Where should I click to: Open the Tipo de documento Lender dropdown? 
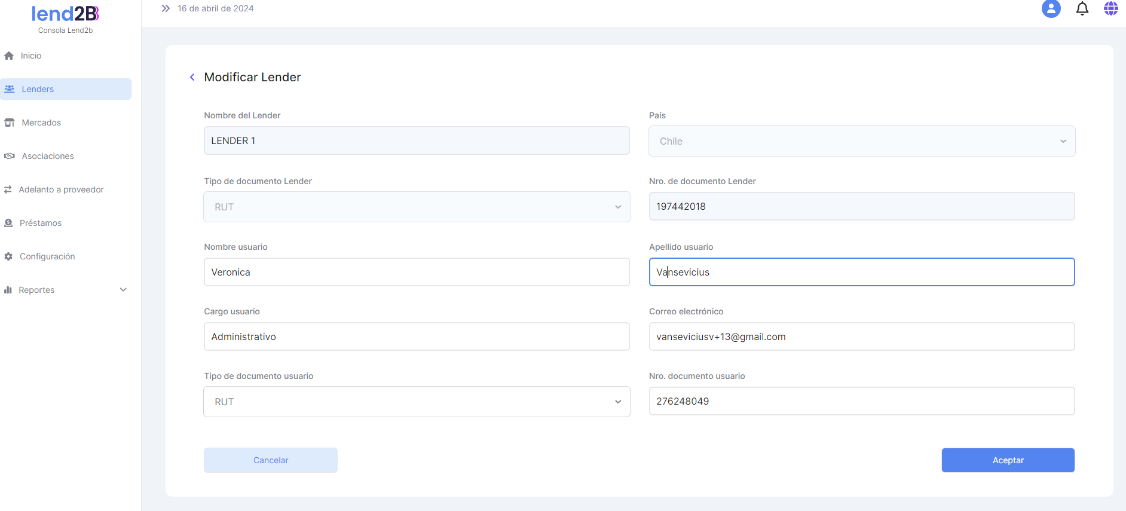point(417,207)
